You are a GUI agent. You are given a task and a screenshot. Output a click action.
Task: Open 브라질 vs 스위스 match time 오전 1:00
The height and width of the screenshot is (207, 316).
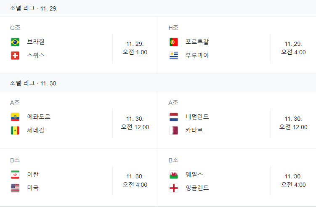tap(135, 52)
